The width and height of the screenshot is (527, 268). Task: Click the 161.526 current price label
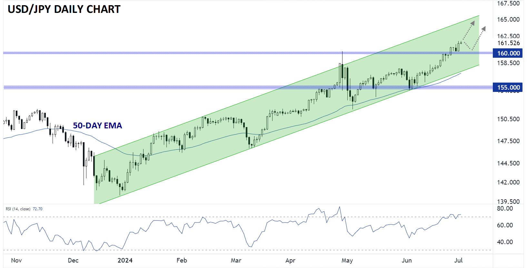point(508,43)
